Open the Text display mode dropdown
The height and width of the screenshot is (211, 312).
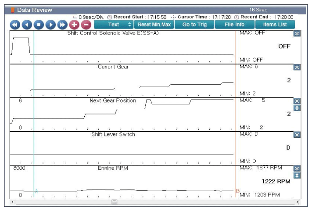113,25
